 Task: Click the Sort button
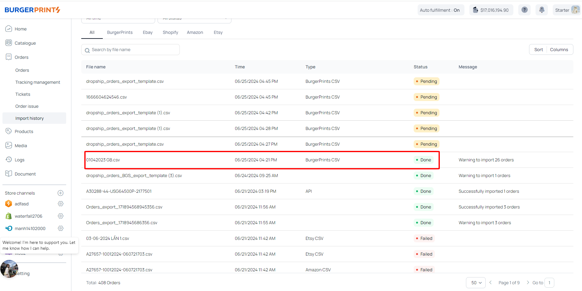click(538, 50)
